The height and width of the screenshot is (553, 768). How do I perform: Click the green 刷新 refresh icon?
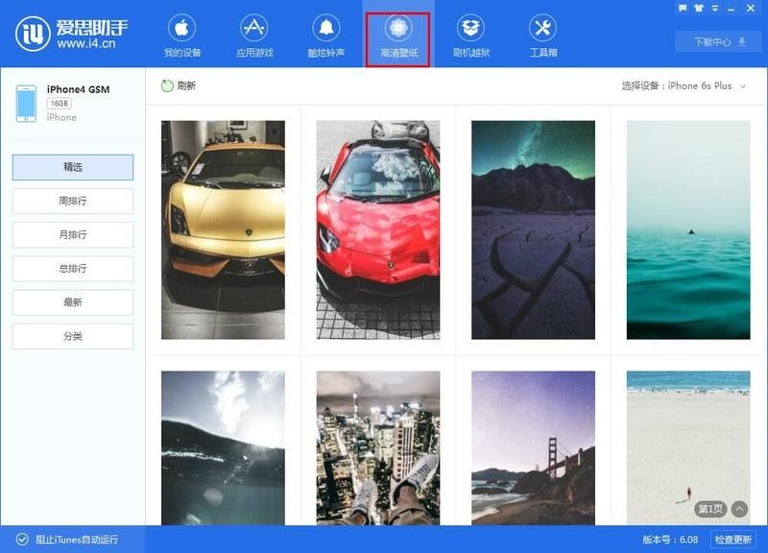point(167,85)
